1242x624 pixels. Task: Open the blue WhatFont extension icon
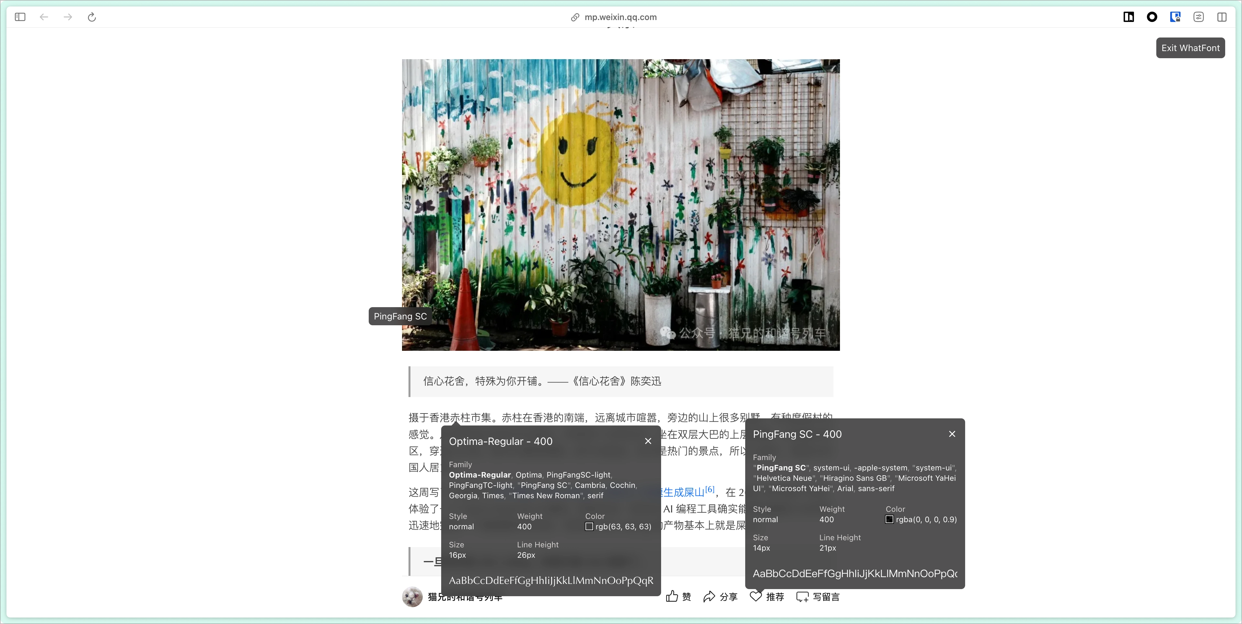pos(1175,17)
